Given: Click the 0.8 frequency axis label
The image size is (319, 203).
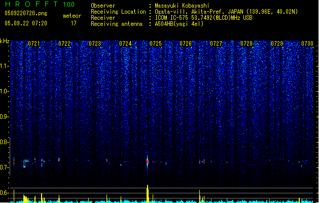Looking at the screenshot, I should [4, 142].
